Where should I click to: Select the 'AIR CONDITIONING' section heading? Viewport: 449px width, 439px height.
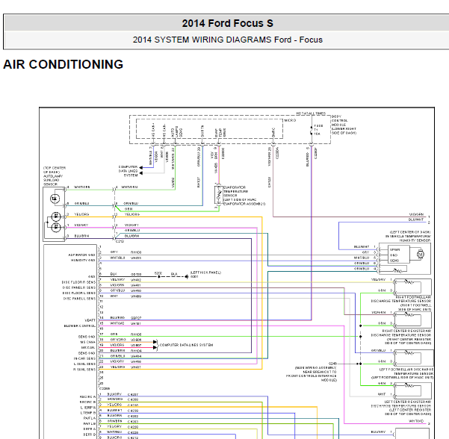[x=63, y=64]
